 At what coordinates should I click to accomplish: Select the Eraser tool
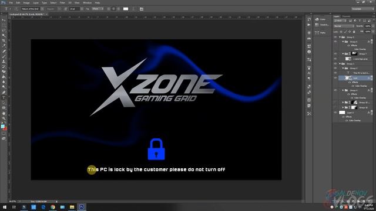pos(4,72)
